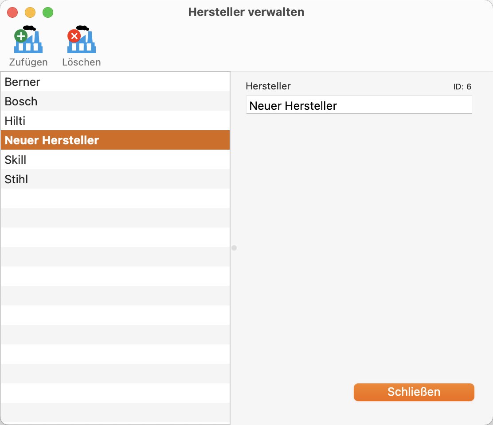Click the Zufügen factory icon
Viewport: 493px width, 425px height.
point(28,39)
